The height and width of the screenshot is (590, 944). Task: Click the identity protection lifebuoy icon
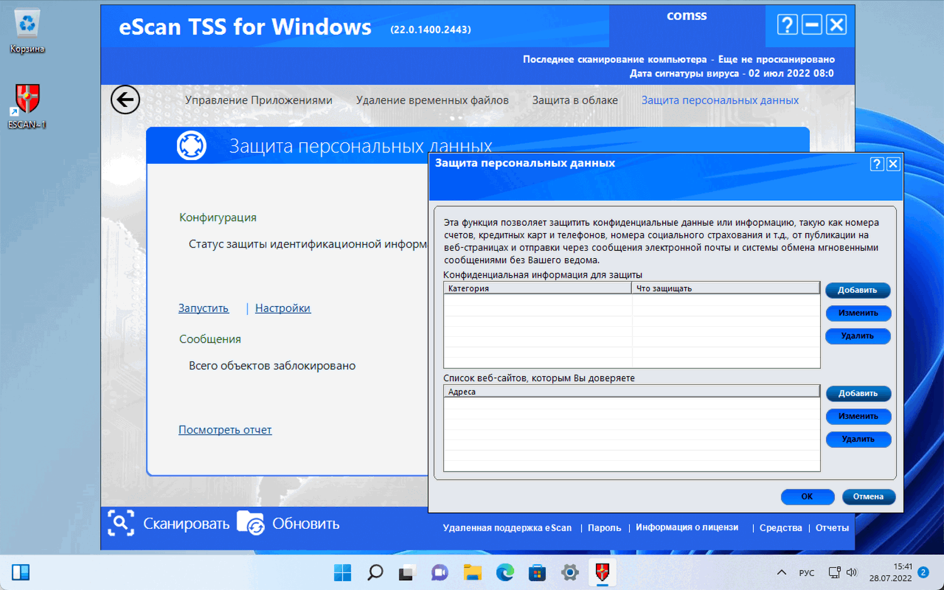191,145
